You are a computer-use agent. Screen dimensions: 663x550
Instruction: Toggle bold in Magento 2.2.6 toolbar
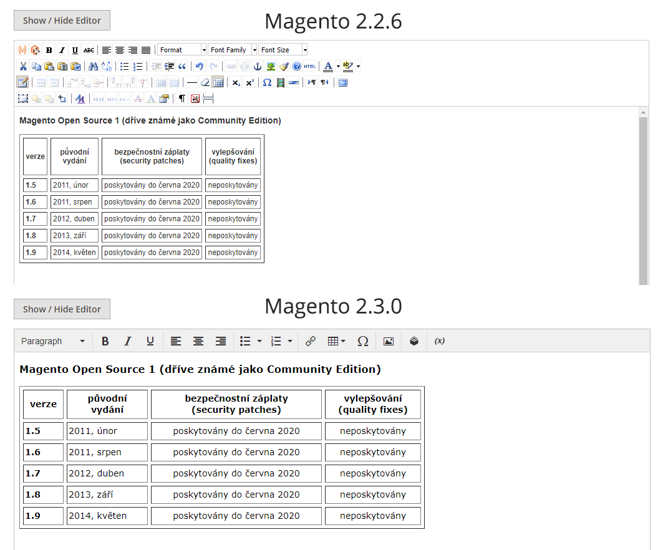click(x=49, y=50)
